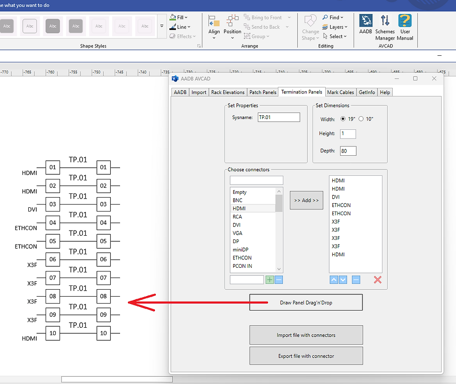Image resolution: width=456 pixels, height=384 pixels.
Task: Apply the second outlined white shape style swatch
Action: (x=30, y=26)
